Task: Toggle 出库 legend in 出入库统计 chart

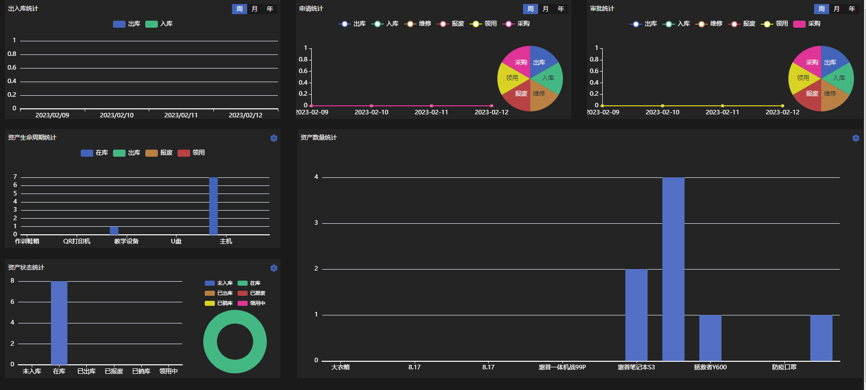Action: pos(127,24)
